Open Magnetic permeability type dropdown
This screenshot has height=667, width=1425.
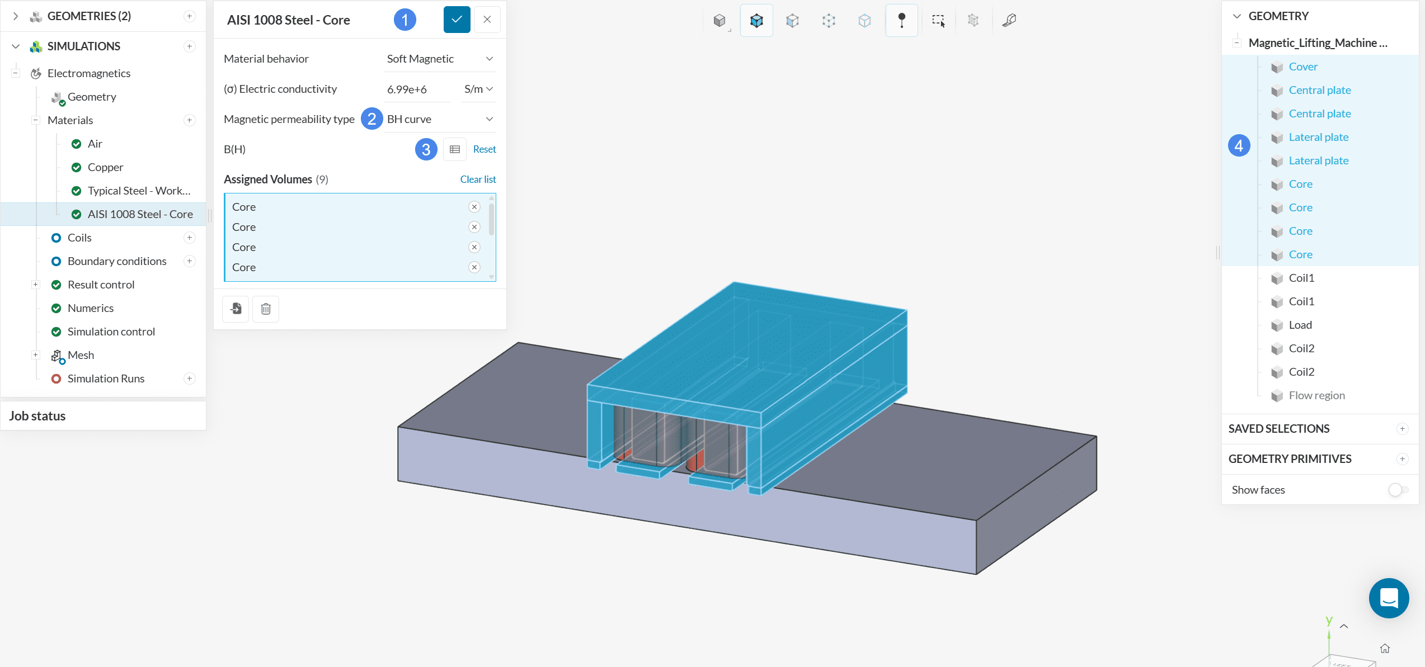[x=440, y=119]
